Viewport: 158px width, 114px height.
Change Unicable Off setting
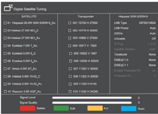tap(154, 39)
